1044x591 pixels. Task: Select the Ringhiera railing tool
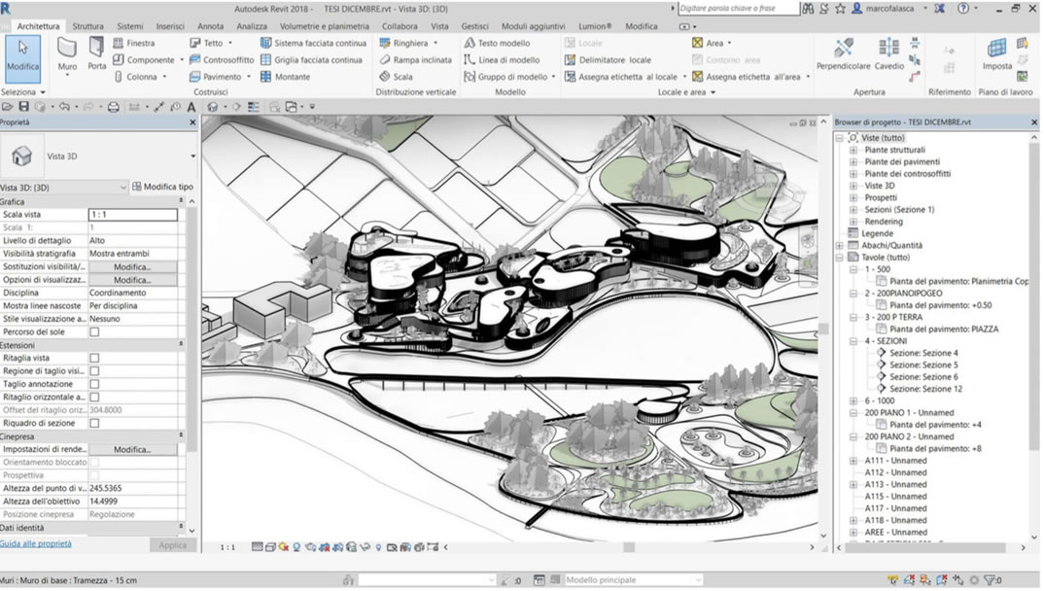point(408,44)
